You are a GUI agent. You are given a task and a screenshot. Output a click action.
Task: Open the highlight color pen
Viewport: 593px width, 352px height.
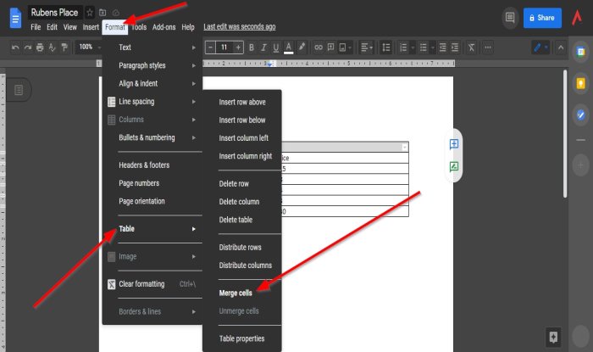point(302,47)
